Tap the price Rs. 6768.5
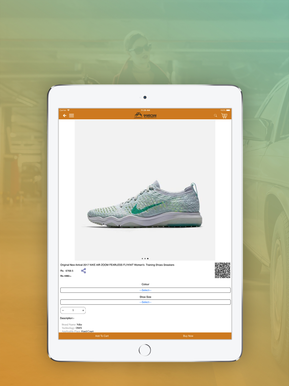This screenshot has width=289, height=386. tap(67, 271)
